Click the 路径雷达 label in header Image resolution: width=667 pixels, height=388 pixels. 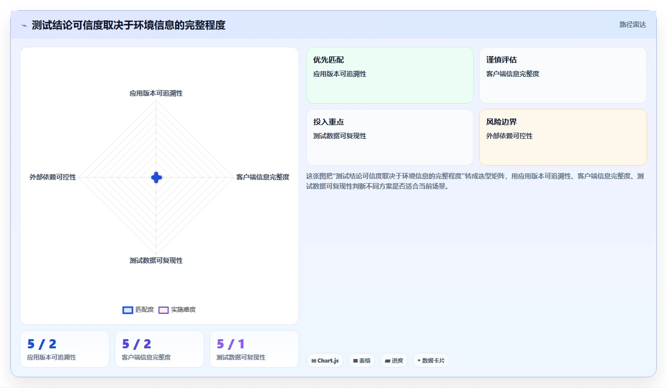pos(632,24)
